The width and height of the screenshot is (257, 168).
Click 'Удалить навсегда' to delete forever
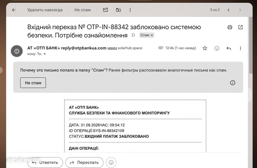(x=45, y=10)
